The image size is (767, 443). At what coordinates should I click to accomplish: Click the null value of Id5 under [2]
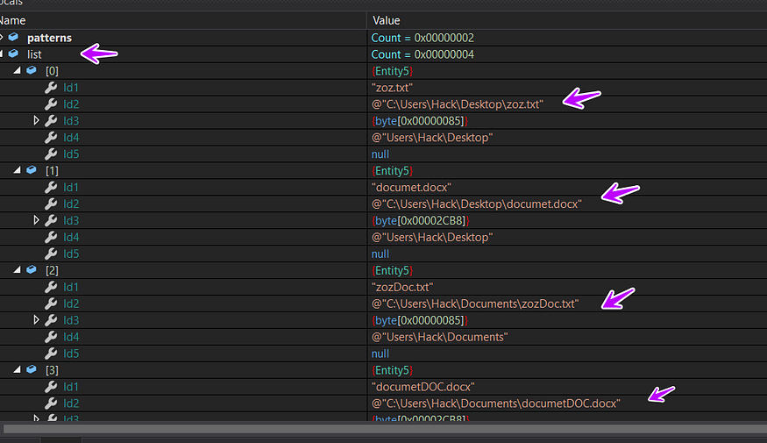(x=380, y=354)
